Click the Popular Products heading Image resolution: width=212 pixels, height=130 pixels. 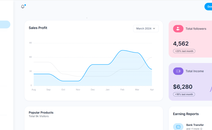(41, 112)
